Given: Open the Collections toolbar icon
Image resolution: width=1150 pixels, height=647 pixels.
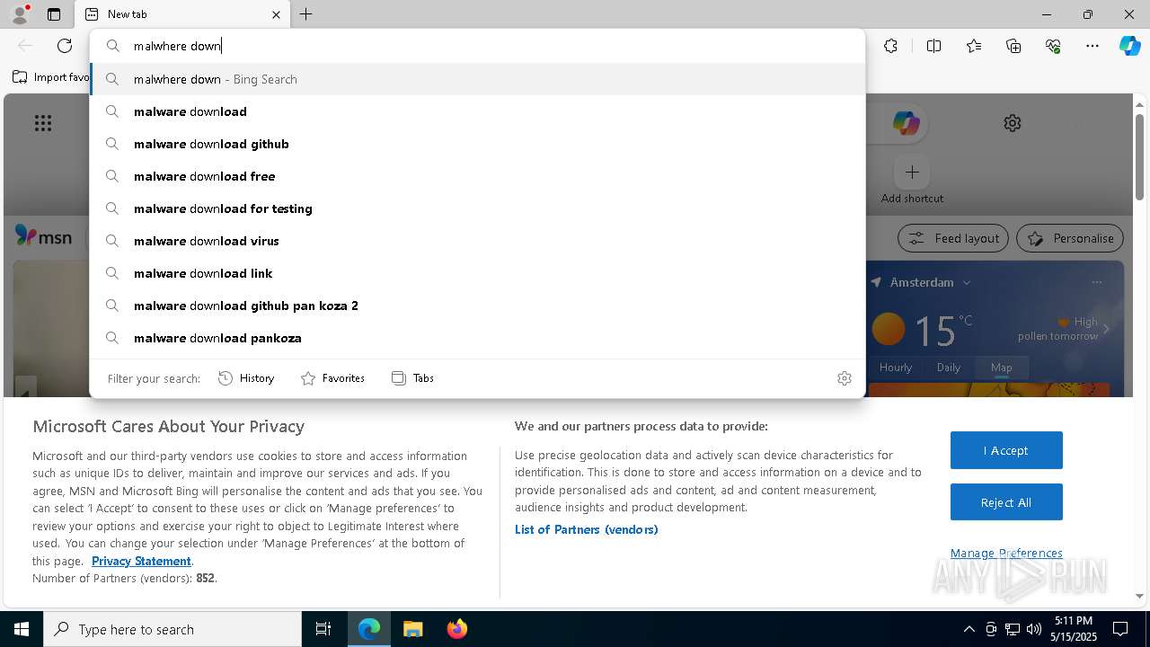Looking at the screenshot, I should tap(1013, 46).
